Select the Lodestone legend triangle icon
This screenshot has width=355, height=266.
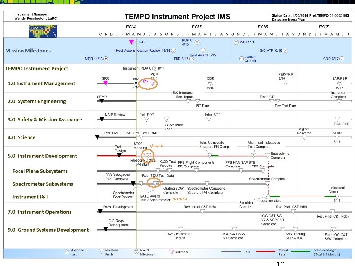coord(172,252)
